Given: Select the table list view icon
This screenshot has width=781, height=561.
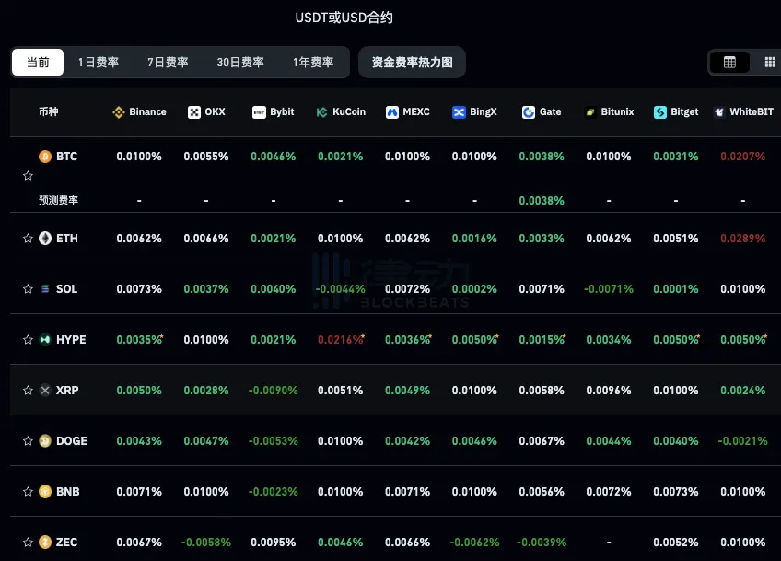Looking at the screenshot, I should coord(729,63).
